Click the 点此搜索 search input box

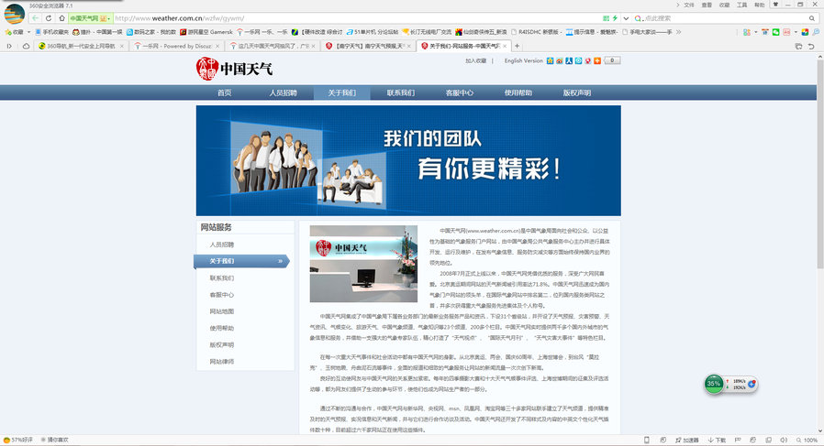[725, 18]
